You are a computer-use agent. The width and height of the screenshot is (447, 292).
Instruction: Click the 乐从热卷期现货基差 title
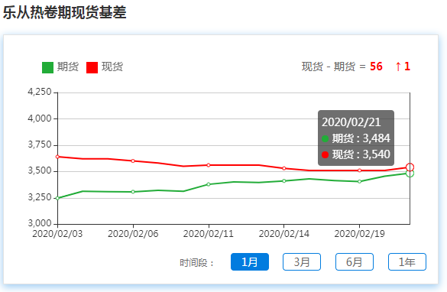pyautogui.click(x=65, y=12)
